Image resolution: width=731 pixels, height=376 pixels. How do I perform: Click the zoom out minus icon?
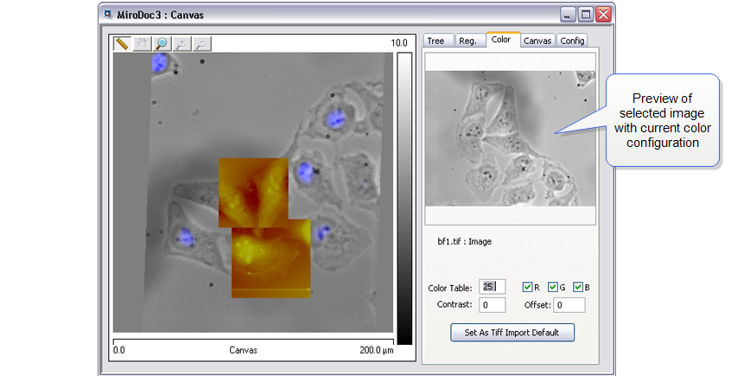pyautogui.click(x=200, y=43)
